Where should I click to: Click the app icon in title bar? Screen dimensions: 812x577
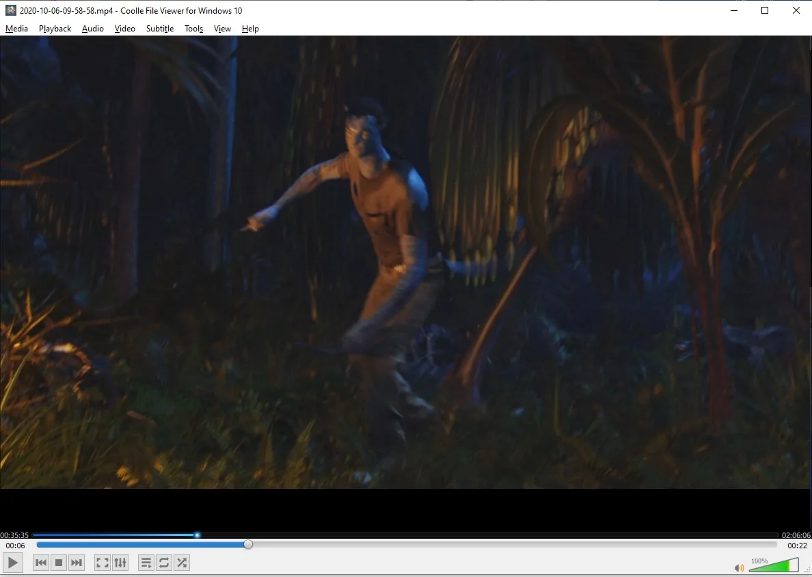10,10
